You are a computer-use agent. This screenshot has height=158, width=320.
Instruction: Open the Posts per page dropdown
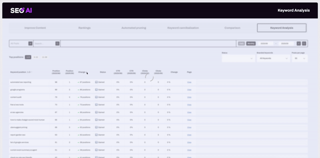[300, 58]
